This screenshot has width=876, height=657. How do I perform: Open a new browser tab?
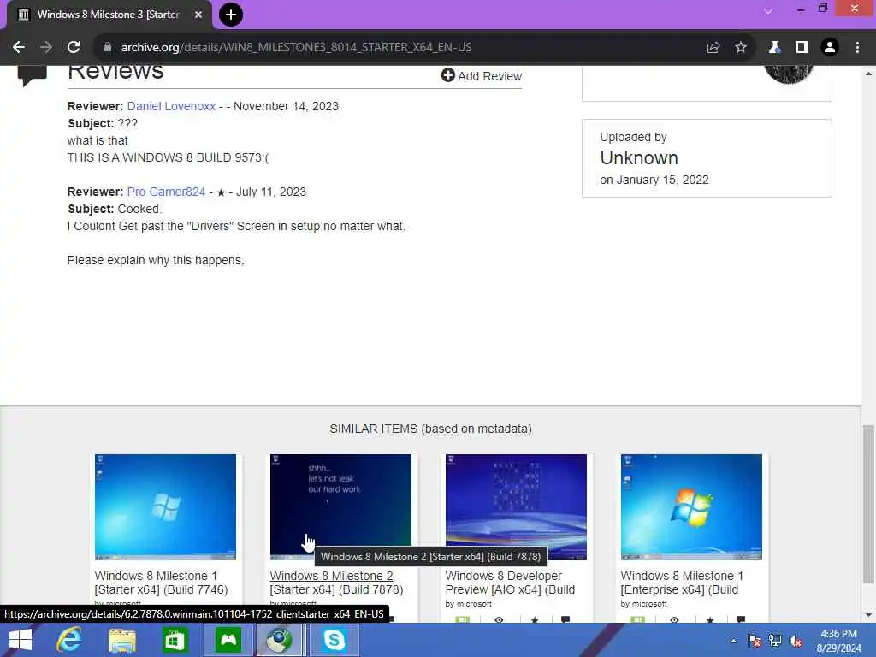[x=231, y=15]
